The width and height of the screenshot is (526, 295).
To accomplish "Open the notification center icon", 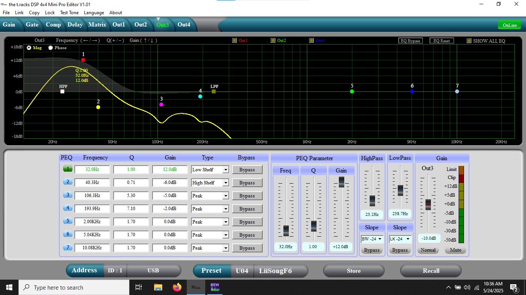I will coord(514,287).
